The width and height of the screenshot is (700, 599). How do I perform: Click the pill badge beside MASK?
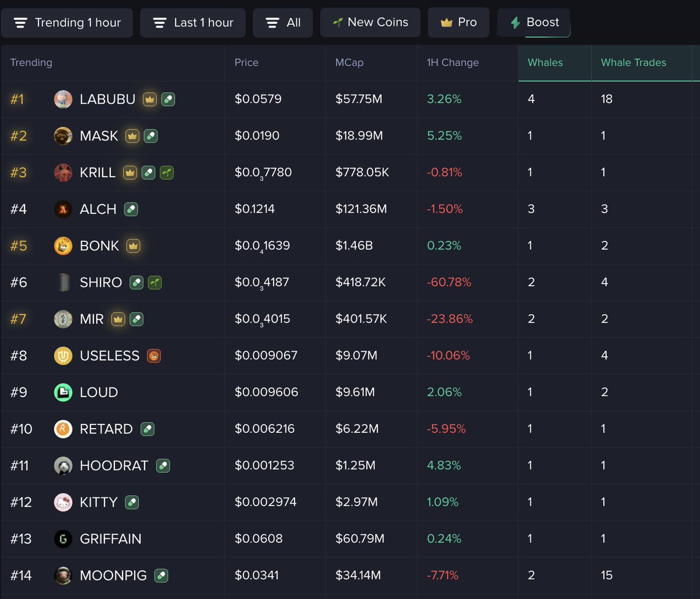click(150, 136)
